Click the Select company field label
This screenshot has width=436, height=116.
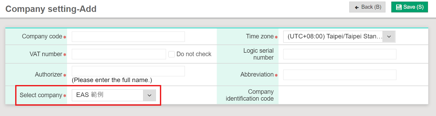tap(41, 95)
